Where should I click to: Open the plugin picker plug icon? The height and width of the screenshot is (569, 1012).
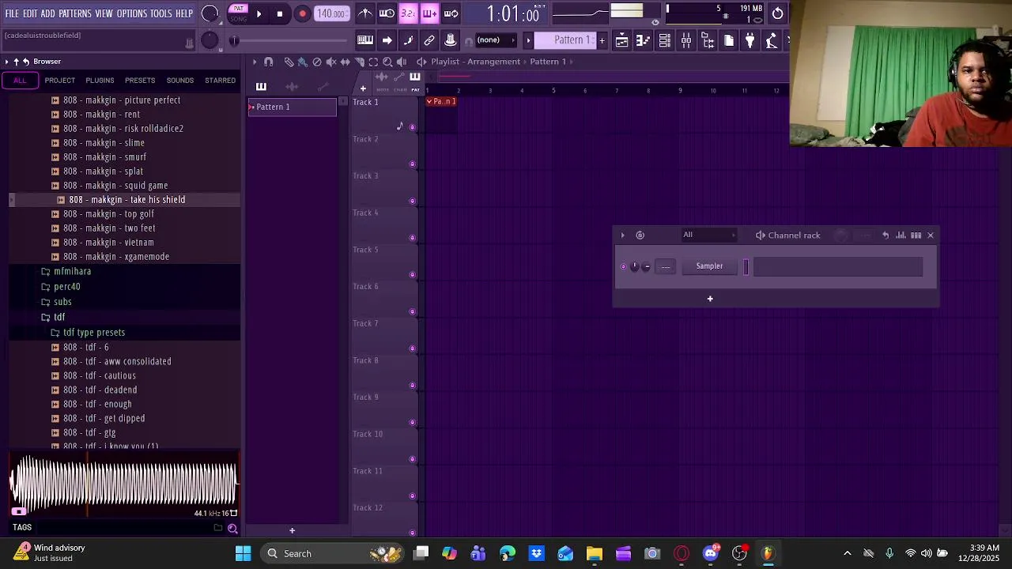[x=750, y=40]
